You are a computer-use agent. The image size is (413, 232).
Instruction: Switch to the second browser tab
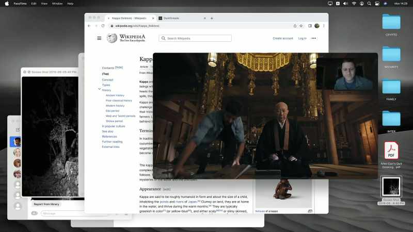[x=182, y=18]
